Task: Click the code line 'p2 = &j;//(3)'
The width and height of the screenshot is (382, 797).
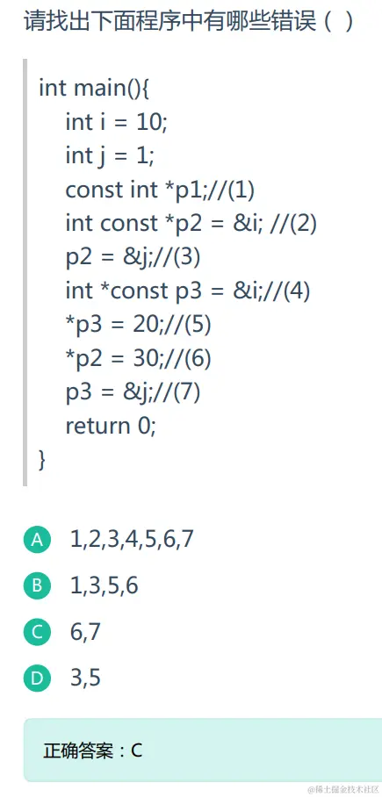Action: 133,257
